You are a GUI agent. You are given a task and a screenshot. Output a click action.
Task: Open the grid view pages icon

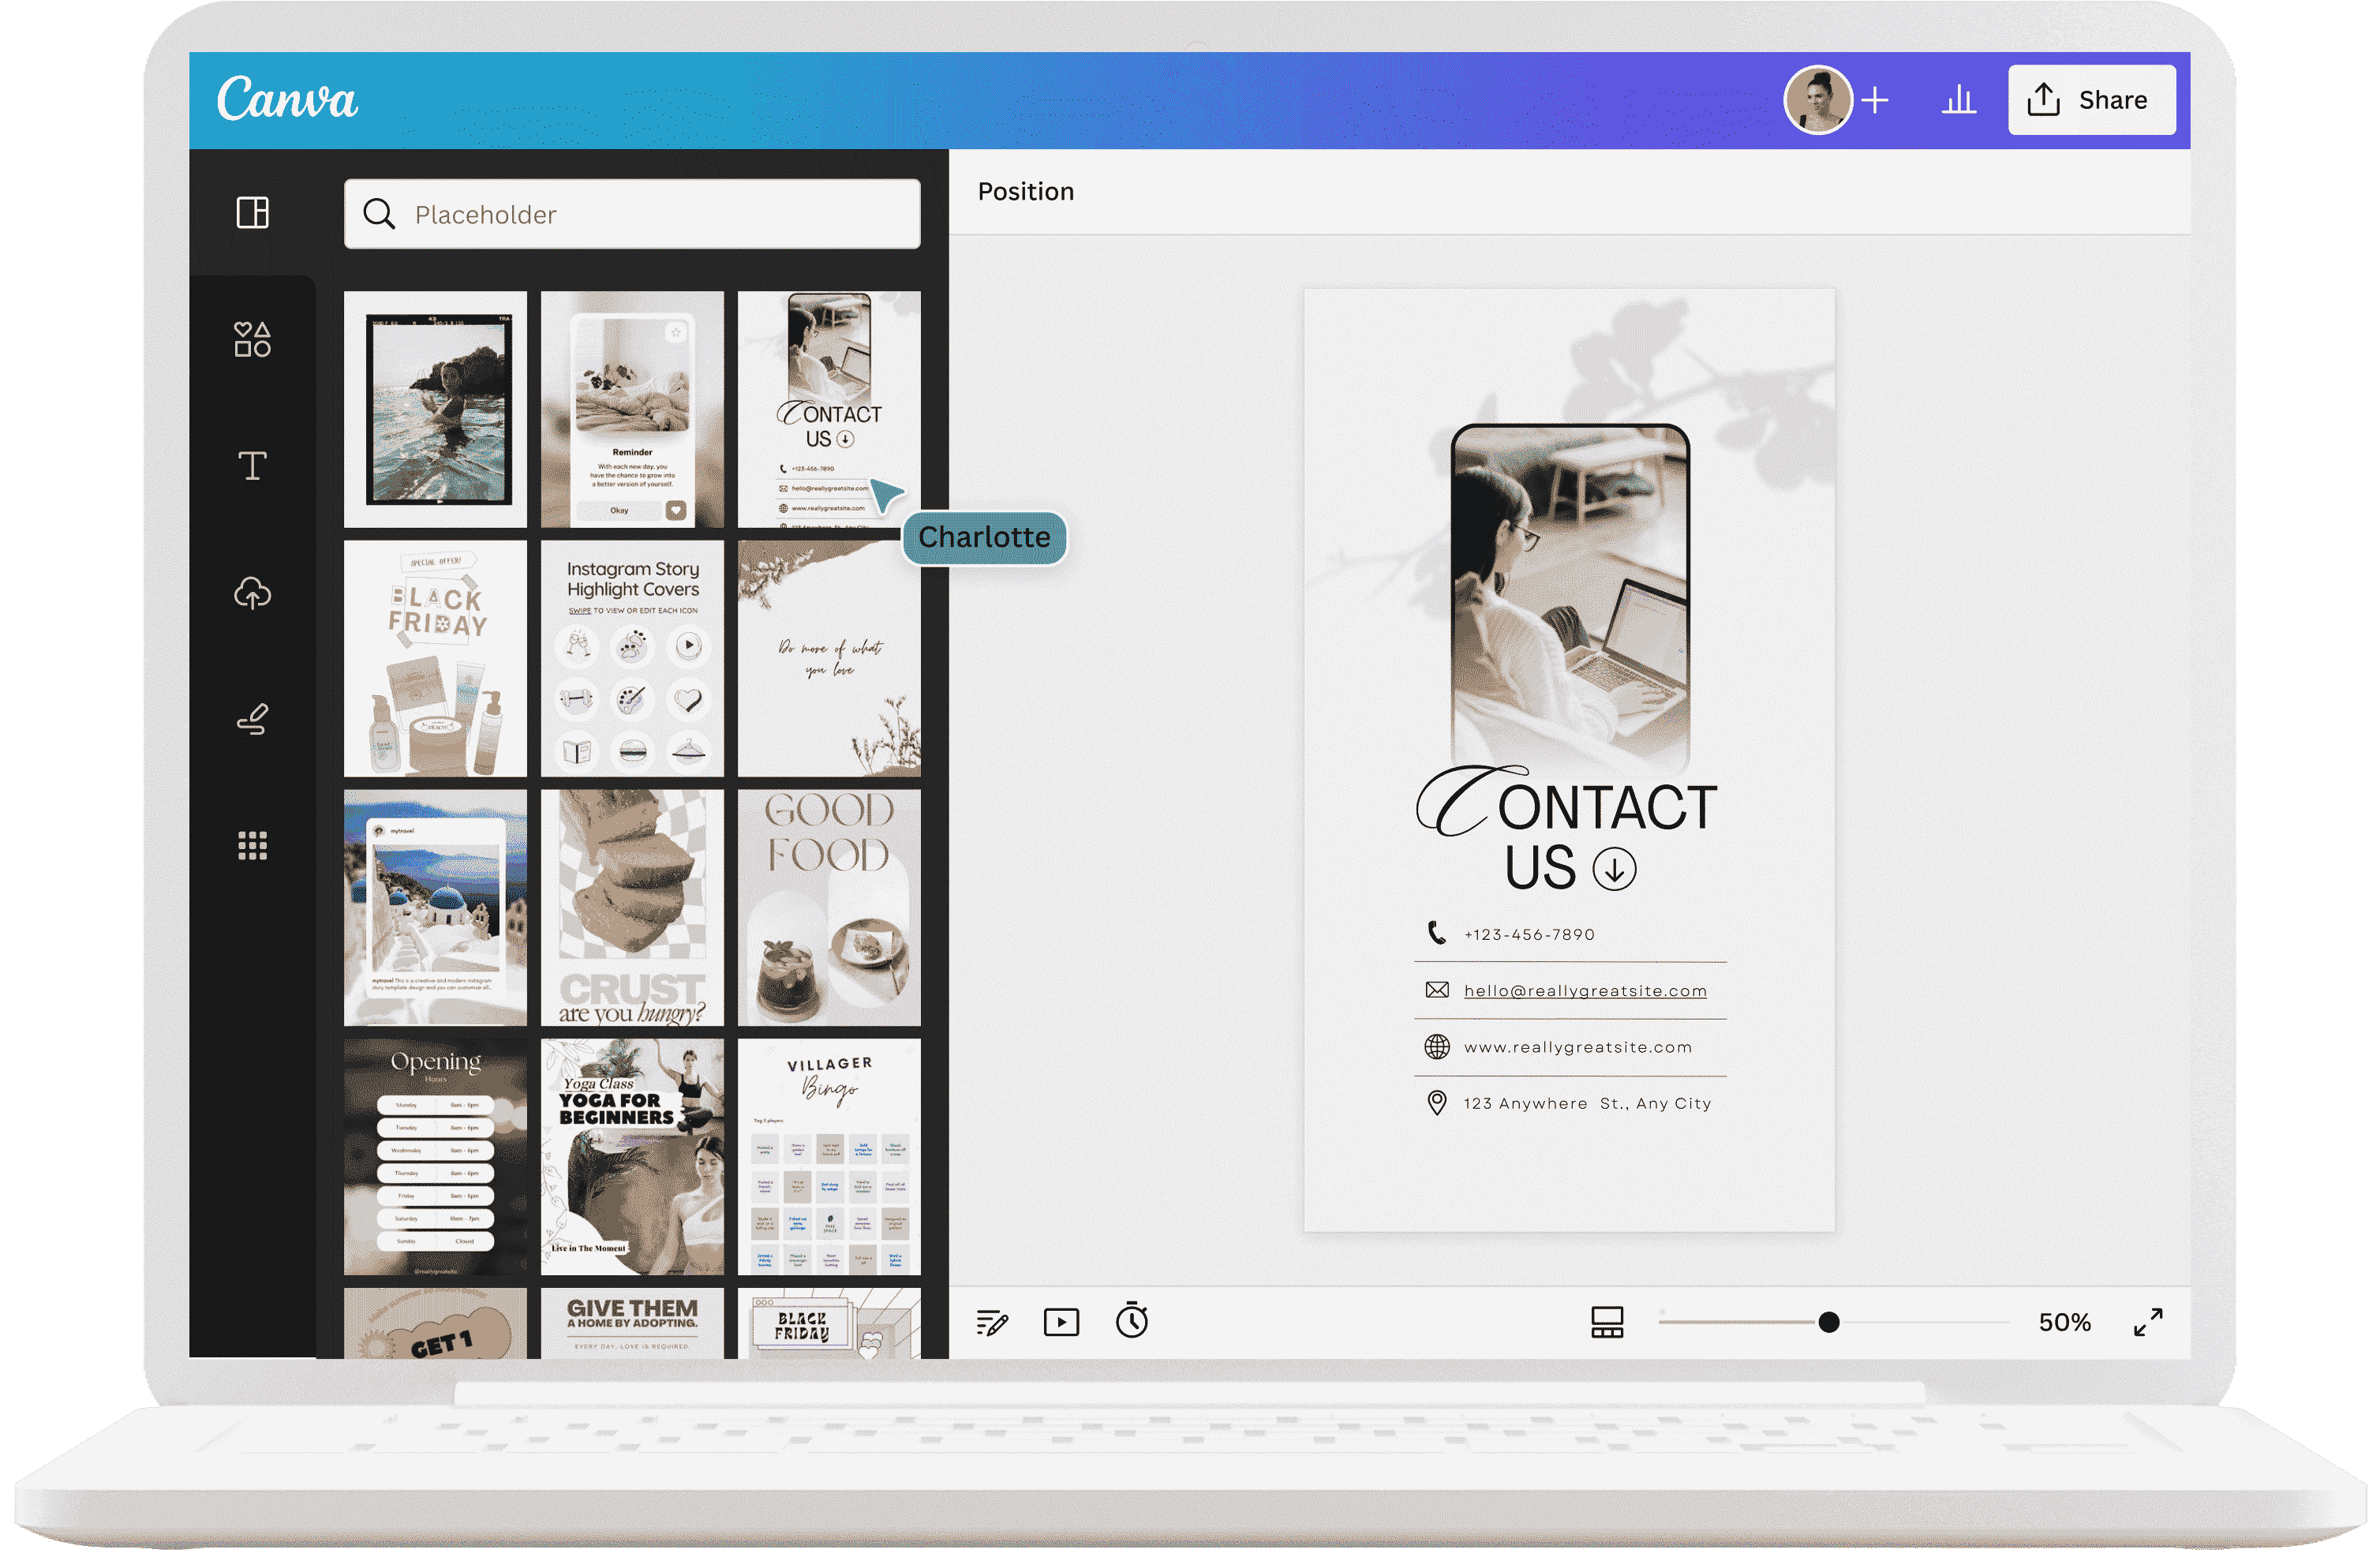1607,1322
